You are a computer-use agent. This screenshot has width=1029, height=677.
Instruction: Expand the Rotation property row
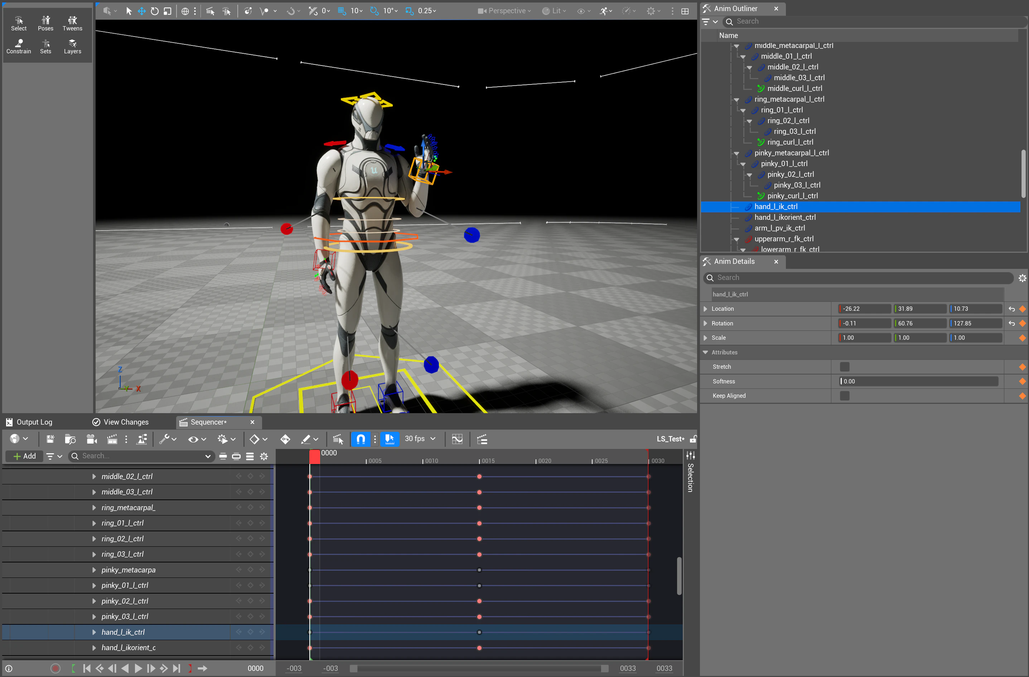coord(705,323)
